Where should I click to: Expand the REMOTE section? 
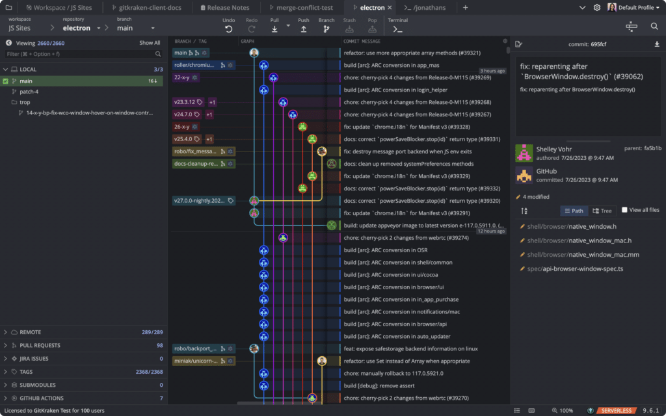tap(5, 331)
